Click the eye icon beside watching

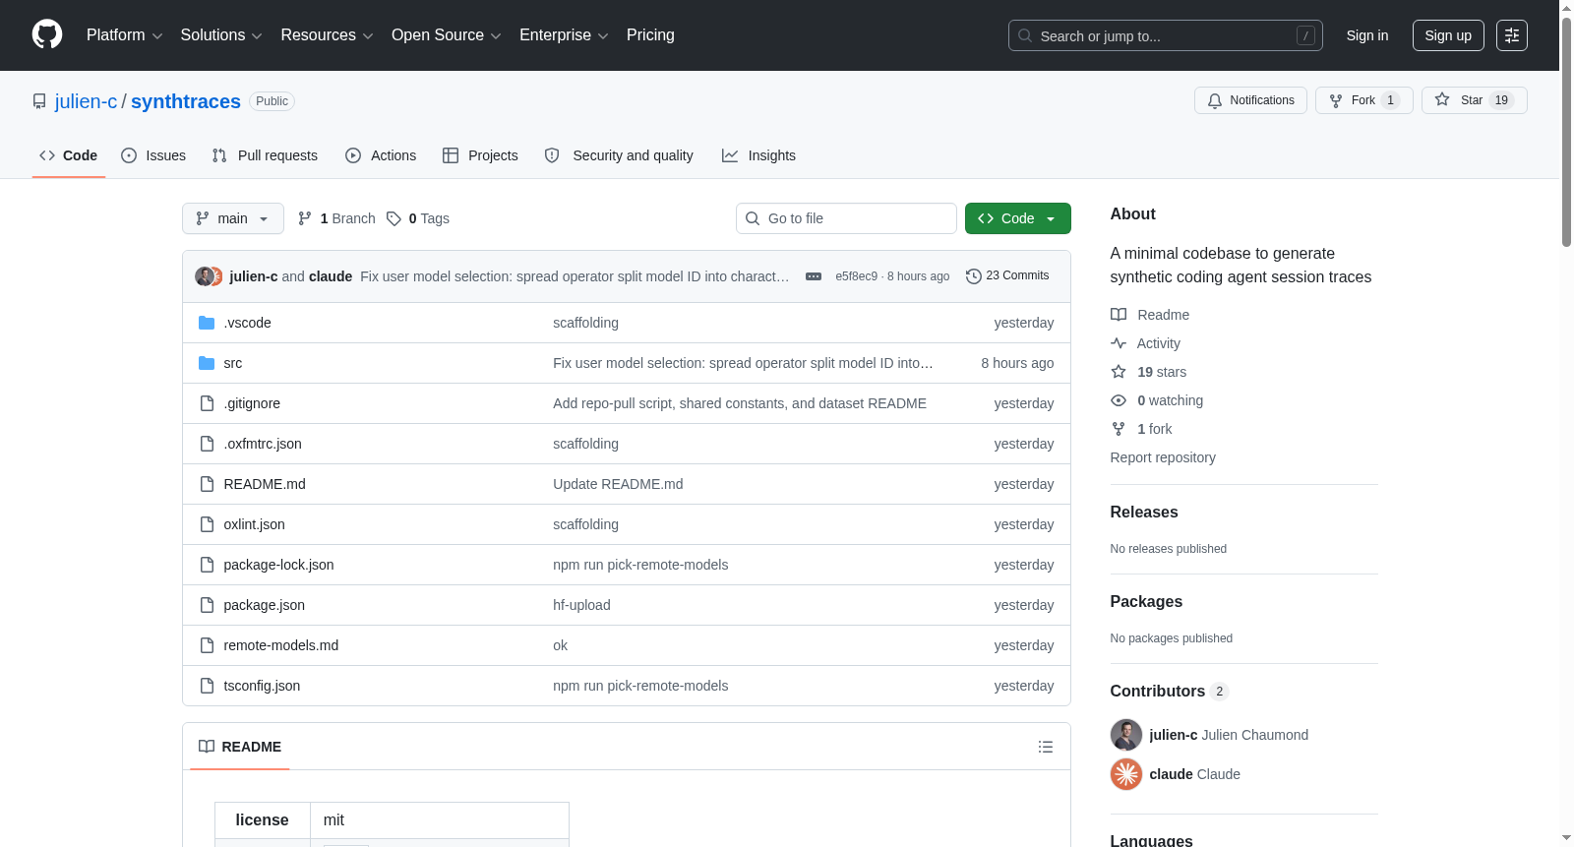click(1119, 400)
